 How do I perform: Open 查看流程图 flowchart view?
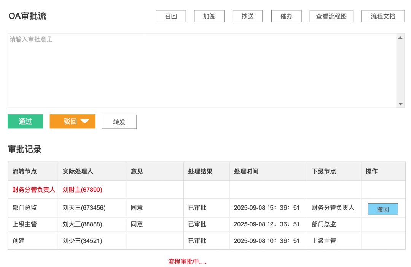(331, 16)
